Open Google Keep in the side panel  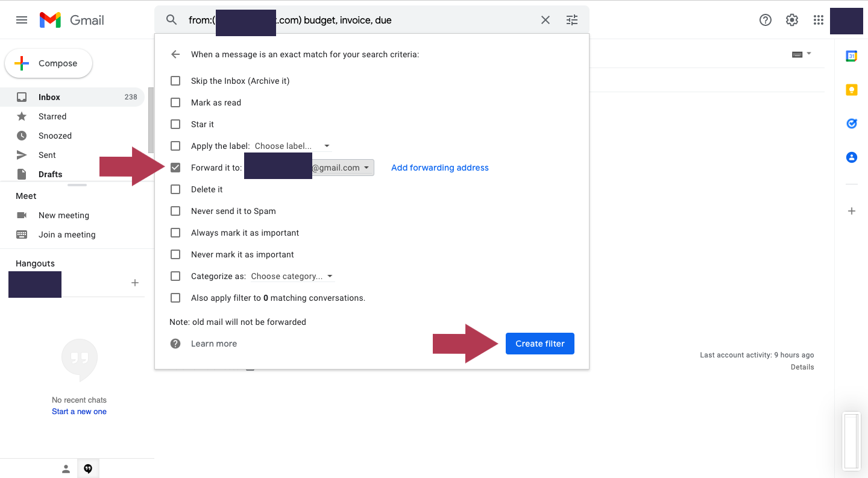coord(851,89)
